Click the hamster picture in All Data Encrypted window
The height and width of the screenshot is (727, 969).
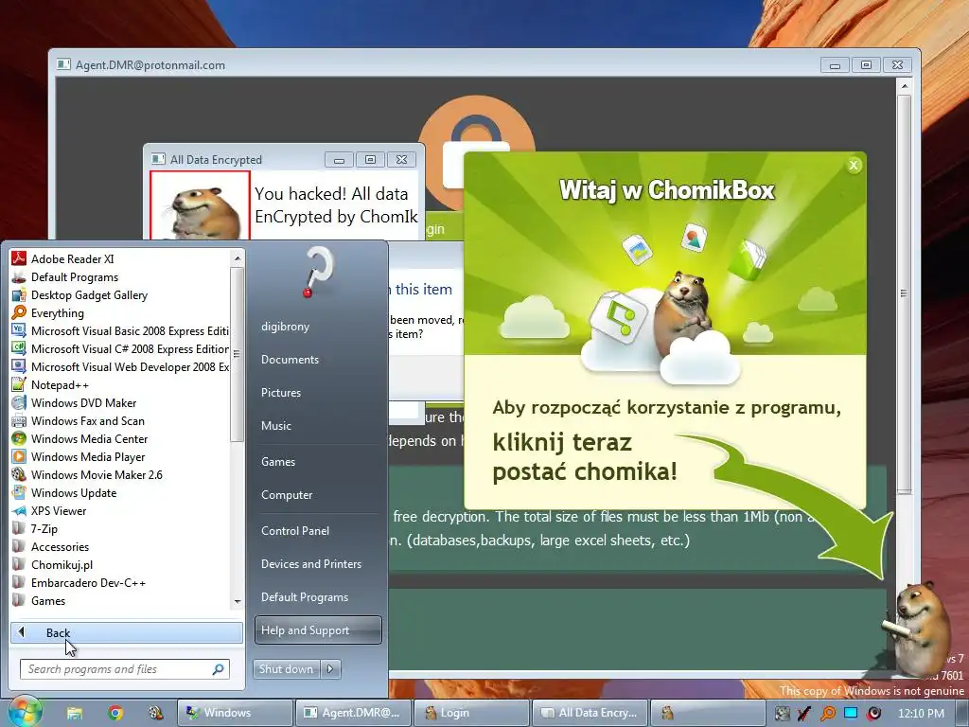[x=201, y=205]
